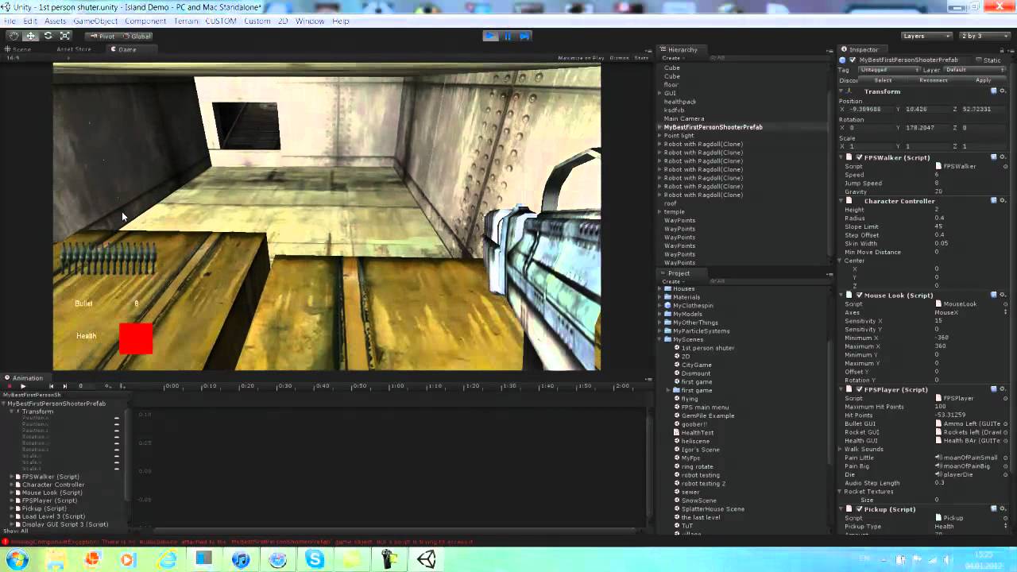Image resolution: width=1017 pixels, height=572 pixels.
Task: Open Transform component help book icon
Action: click(x=994, y=91)
